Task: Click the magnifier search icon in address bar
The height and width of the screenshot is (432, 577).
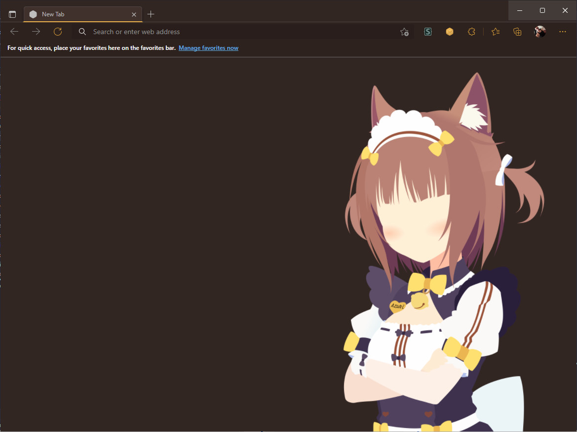Action: [82, 32]
